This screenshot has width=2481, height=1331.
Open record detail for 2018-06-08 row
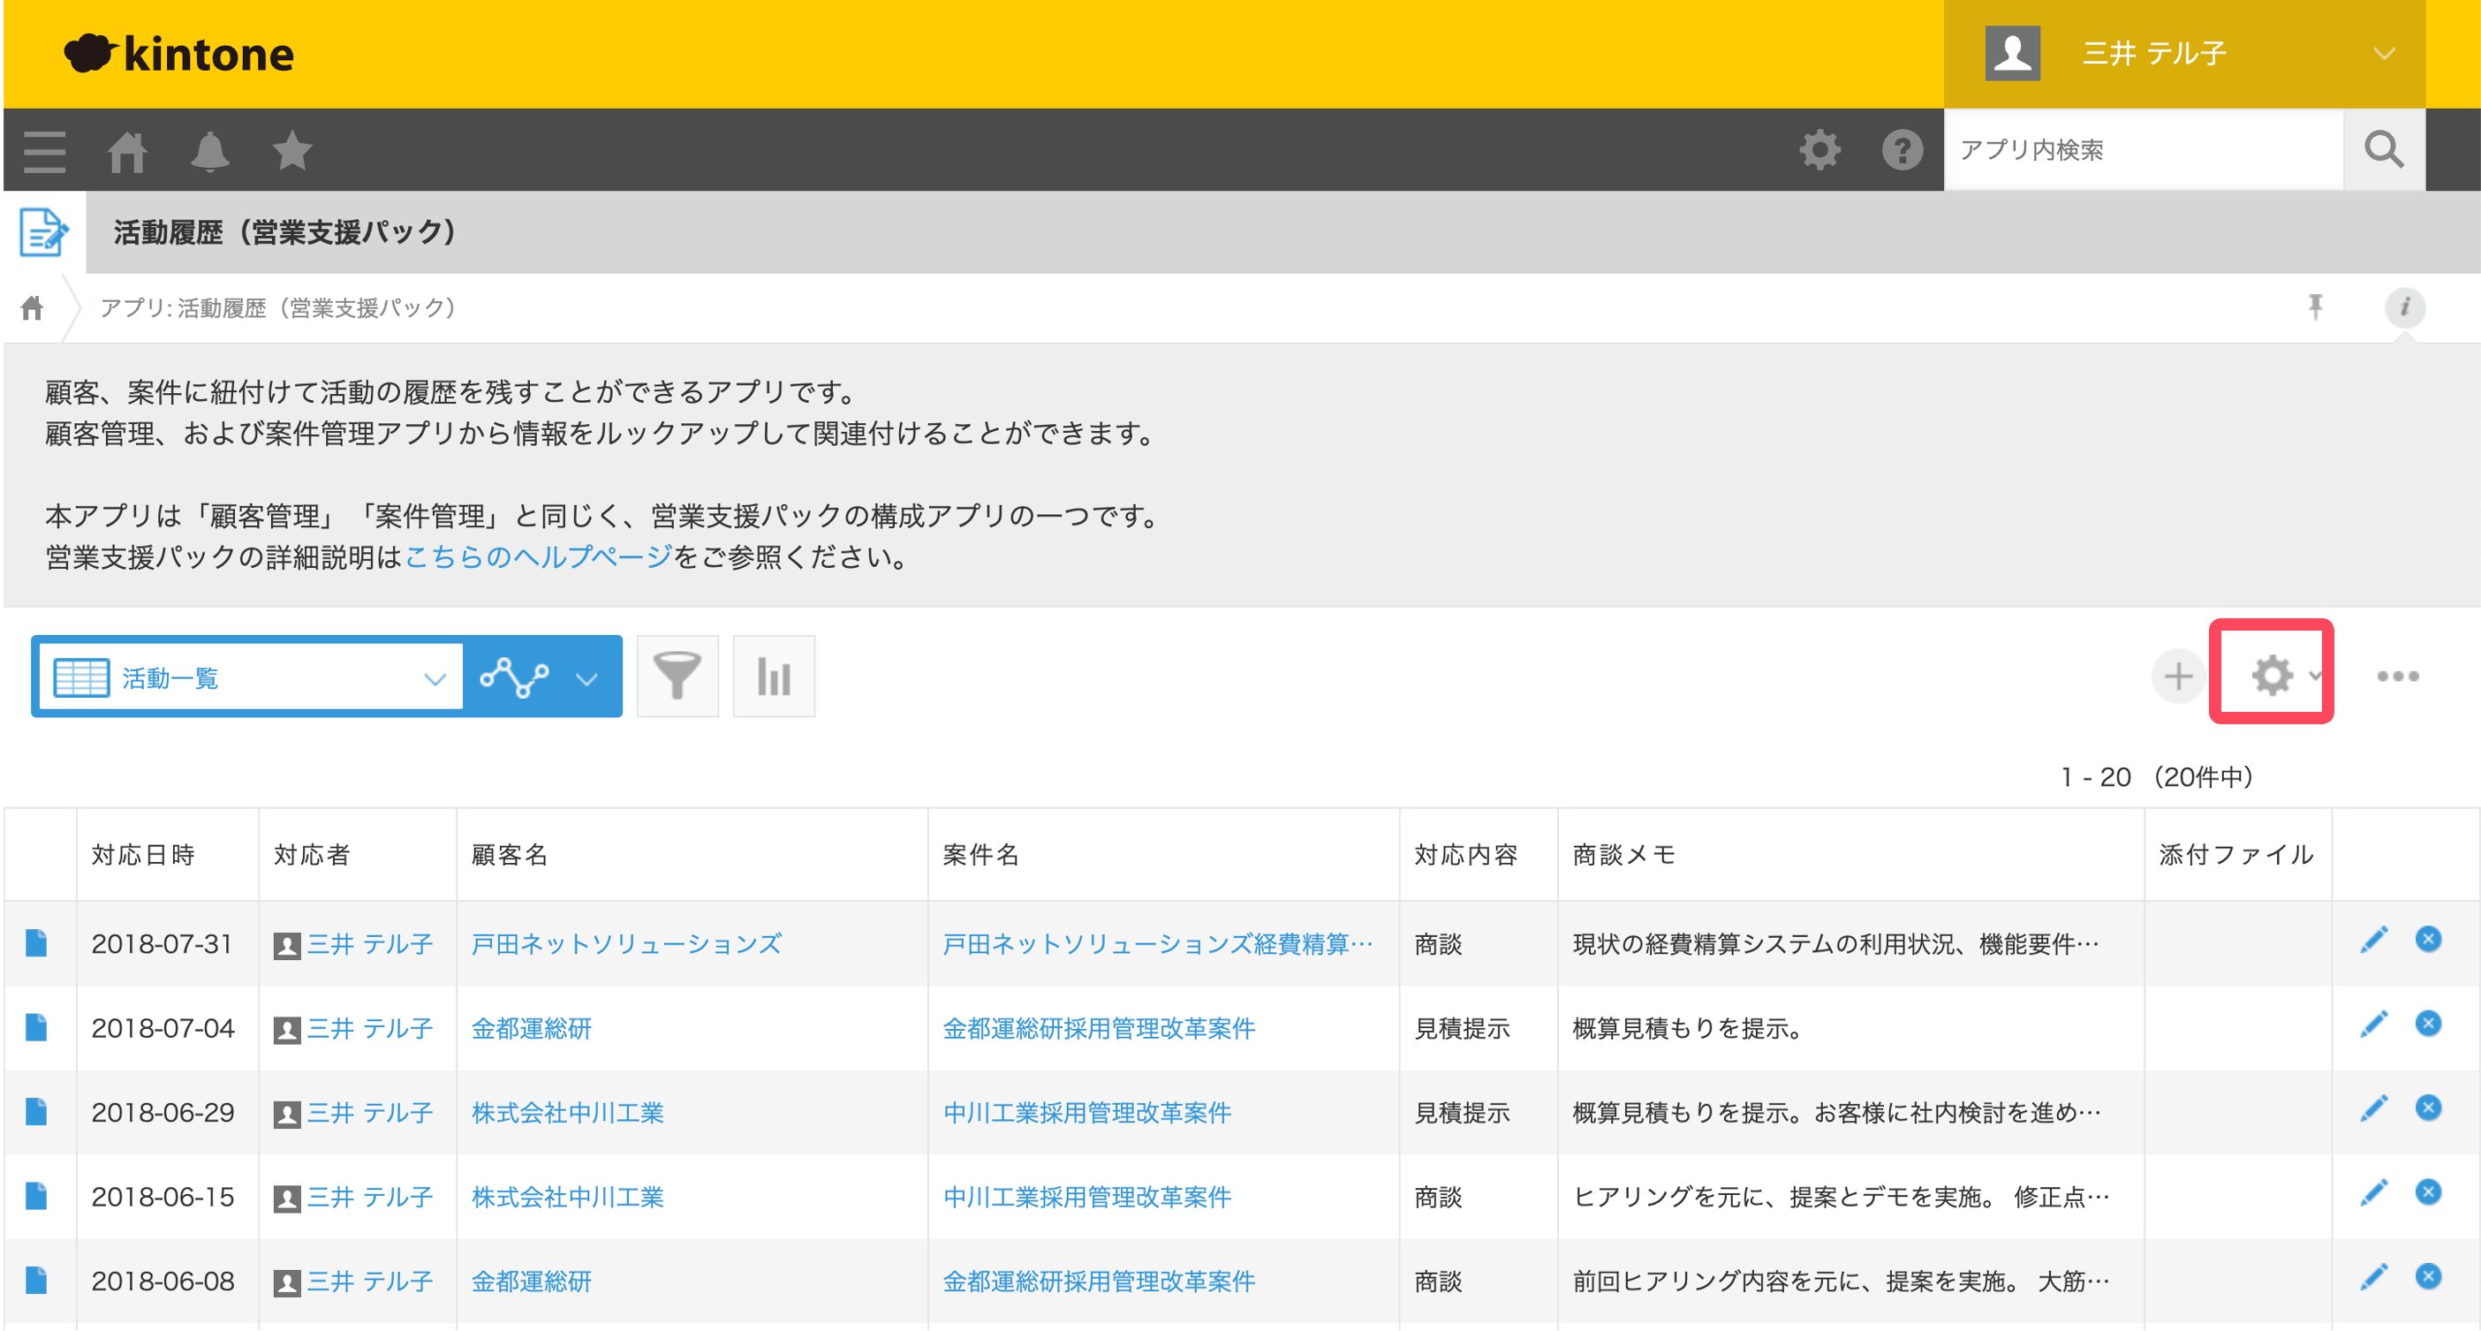click(x=36, y=1281)
